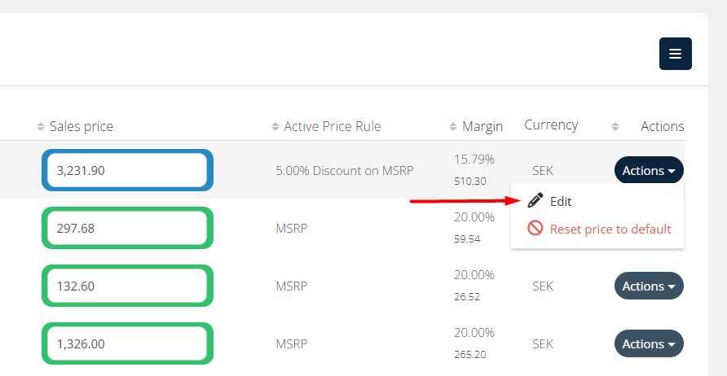Image resolution: width=727 pixels, height=376 pixels.
Task: Click the Currency column header
Action: click(x=551, y=125)
